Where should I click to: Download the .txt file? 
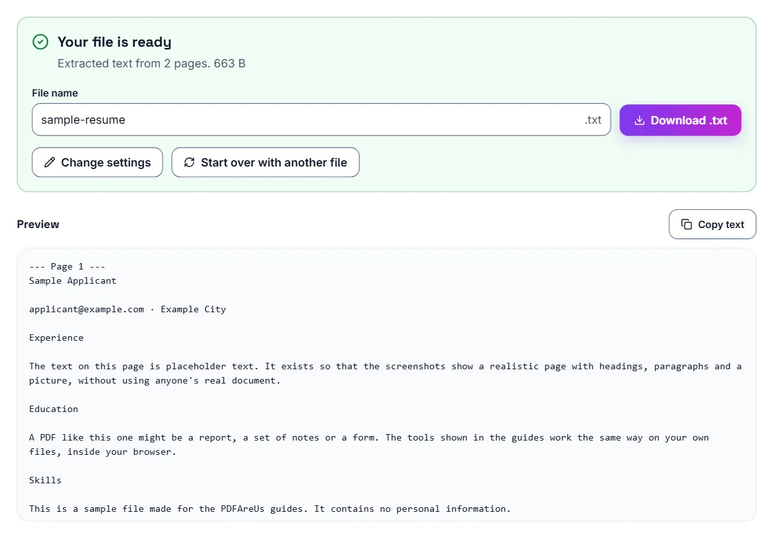[680, 120]
